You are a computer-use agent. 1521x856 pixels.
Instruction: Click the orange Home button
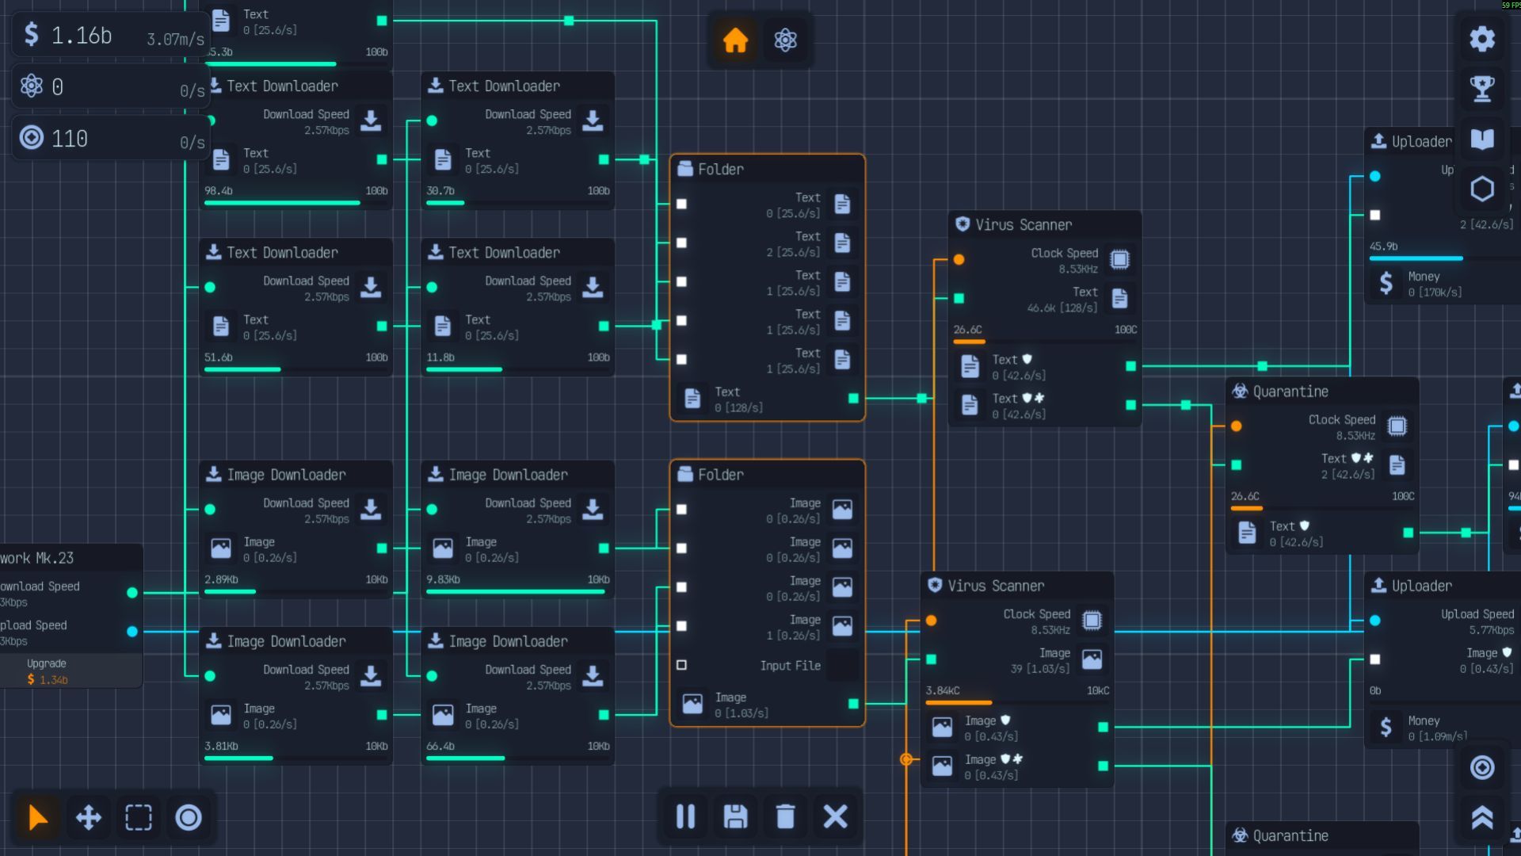(735, 40)
